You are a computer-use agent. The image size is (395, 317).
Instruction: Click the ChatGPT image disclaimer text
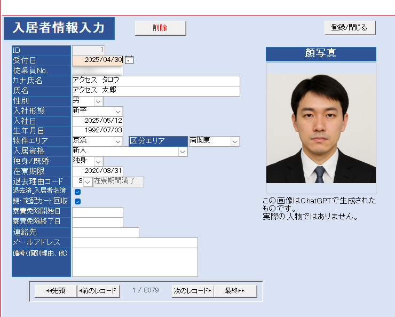pos(319,209)
